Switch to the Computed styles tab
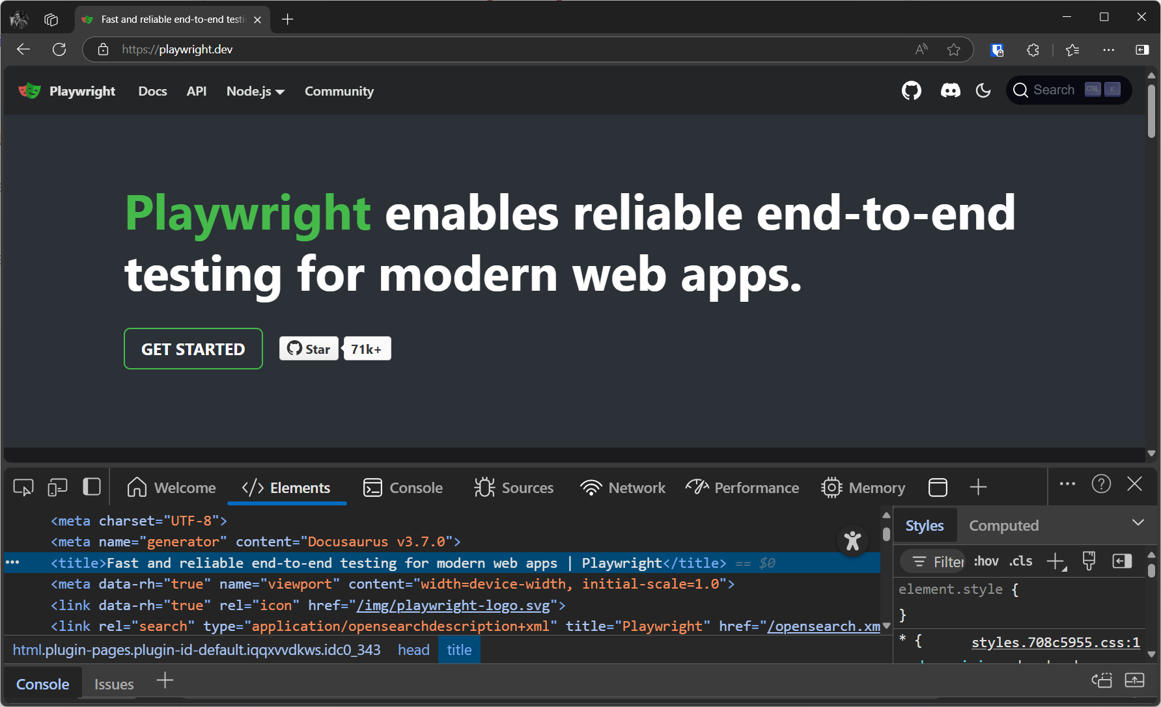This screenshot has width=1161, height=707. coord(1003,526)
